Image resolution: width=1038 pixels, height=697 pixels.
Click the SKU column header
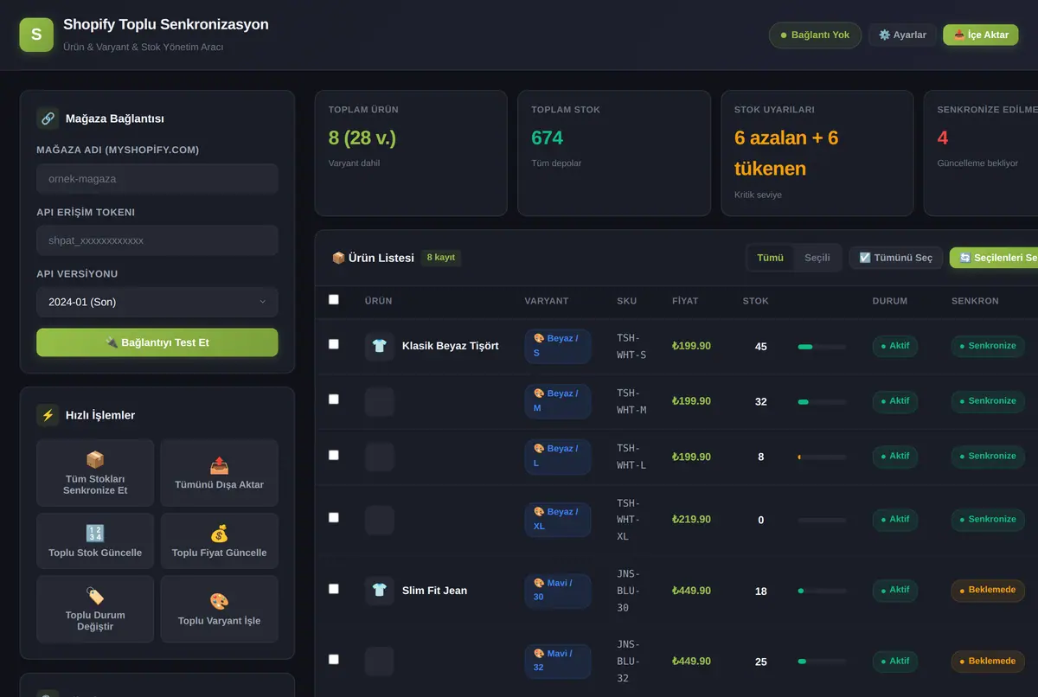626,301
